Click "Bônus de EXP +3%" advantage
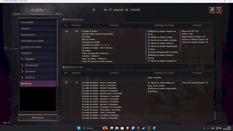 coord(190,31)
